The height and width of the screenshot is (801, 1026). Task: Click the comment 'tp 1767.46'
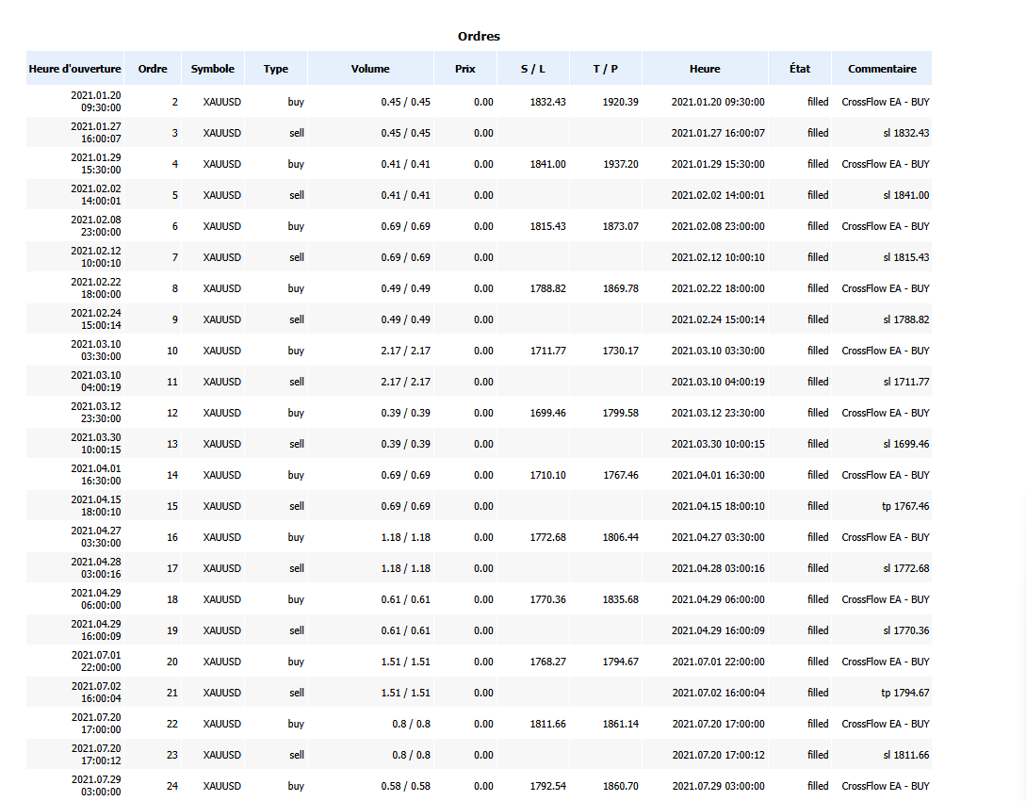coord(905,506)
